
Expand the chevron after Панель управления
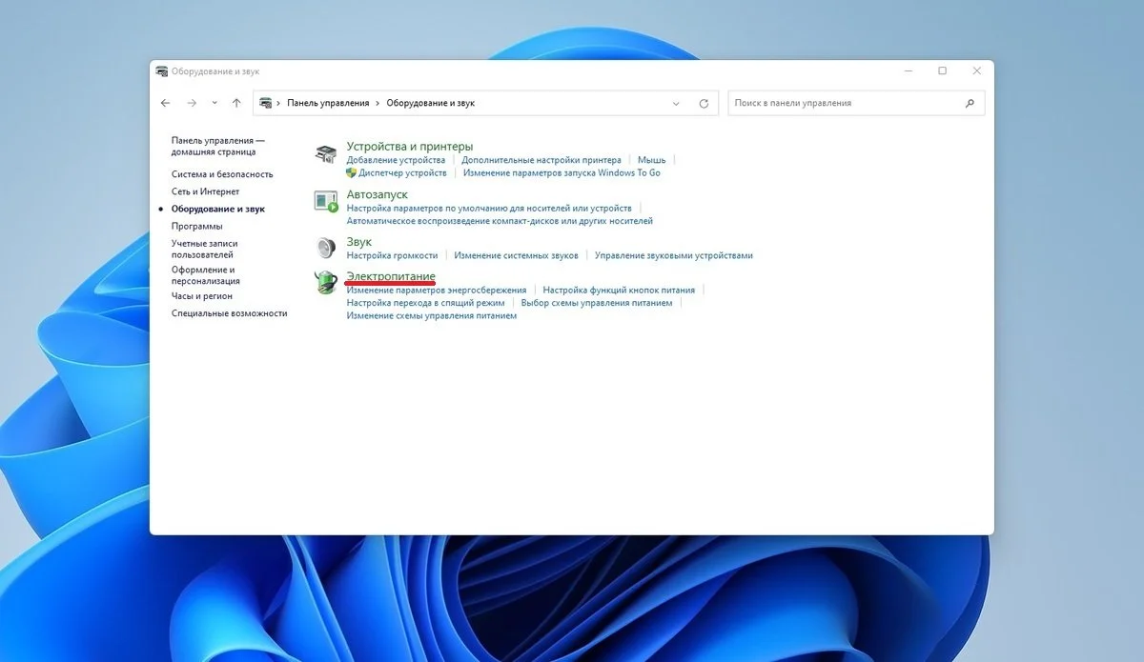[x=378, y=103]
